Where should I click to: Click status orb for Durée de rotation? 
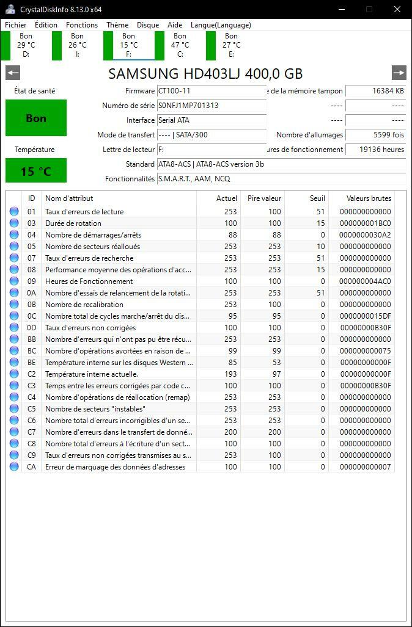14,223
